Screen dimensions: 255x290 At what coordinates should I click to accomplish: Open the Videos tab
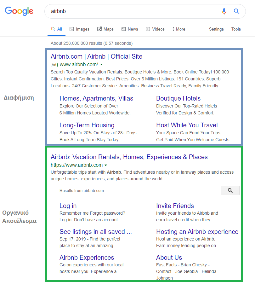[155, 29]
